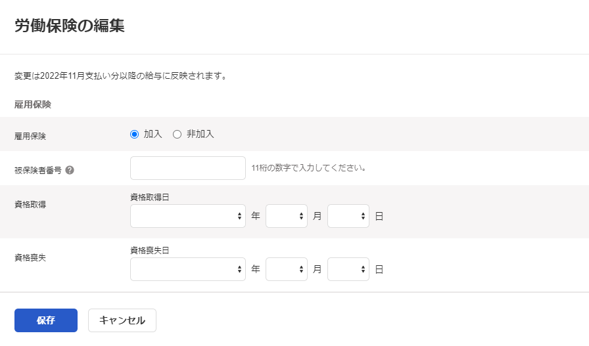
Task: Click the help icon beside 被保険者番号
Action: coord(70,170)
